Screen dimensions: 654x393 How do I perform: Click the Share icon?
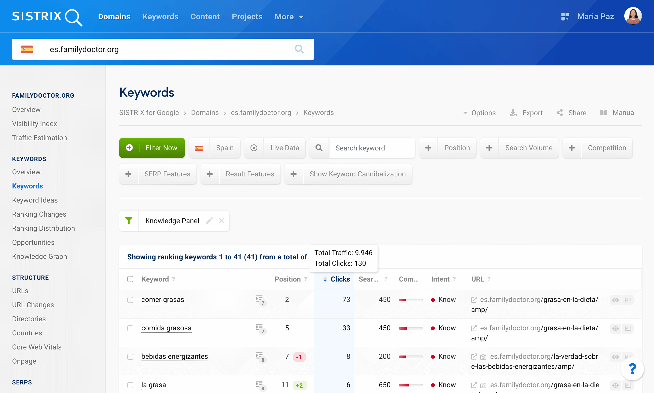click(559, 113)
